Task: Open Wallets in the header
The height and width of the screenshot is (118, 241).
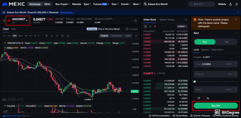Action: coord(222,4)
